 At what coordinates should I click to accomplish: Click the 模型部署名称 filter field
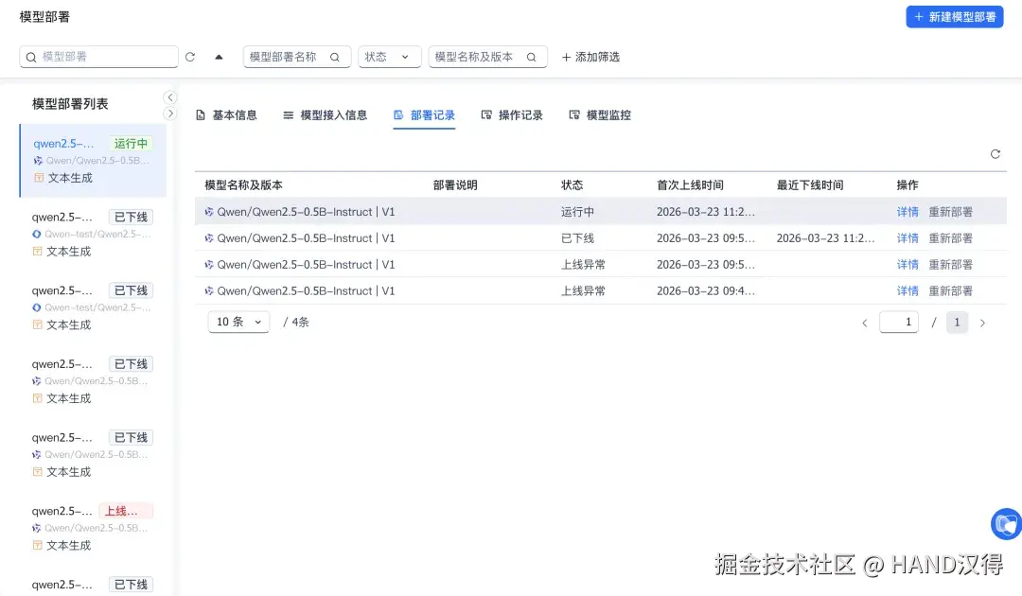point(297,57)
